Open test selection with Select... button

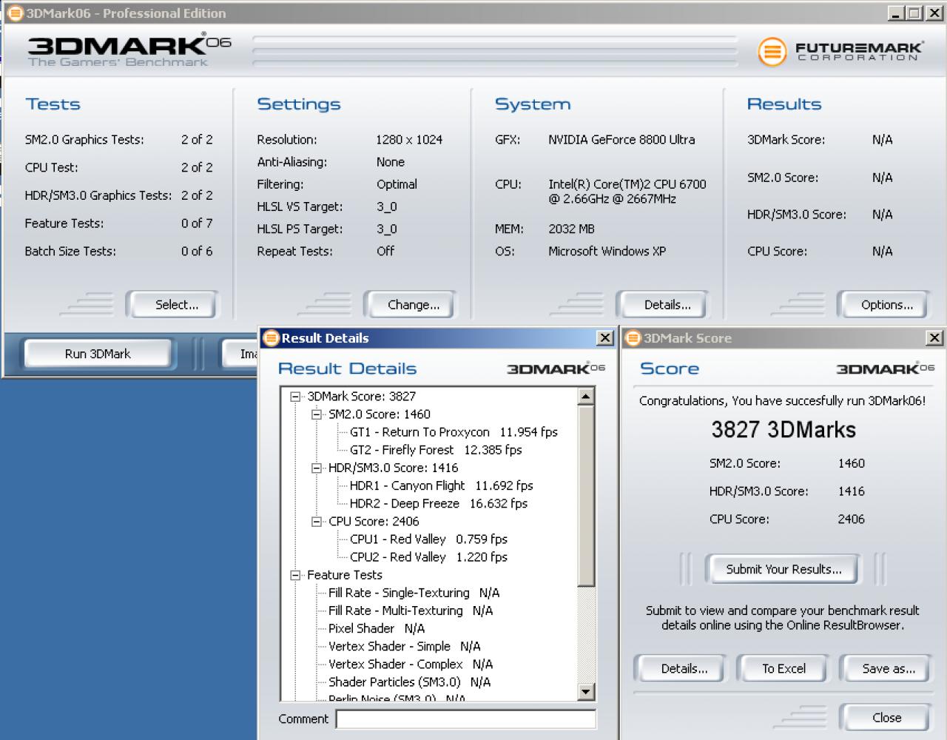click(176, 305)
